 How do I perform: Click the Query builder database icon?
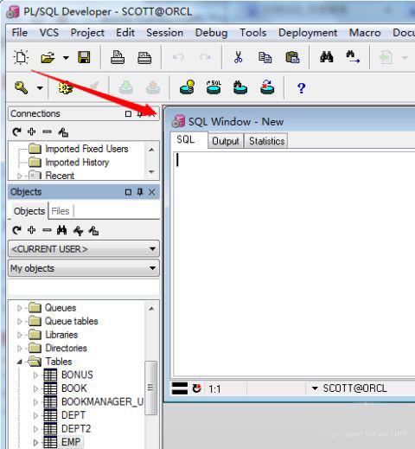(x=188, y=87)
